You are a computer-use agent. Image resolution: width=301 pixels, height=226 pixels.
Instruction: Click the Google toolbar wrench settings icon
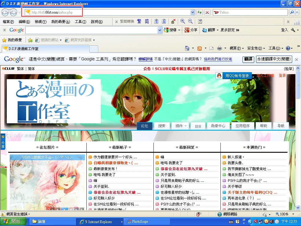293,30
